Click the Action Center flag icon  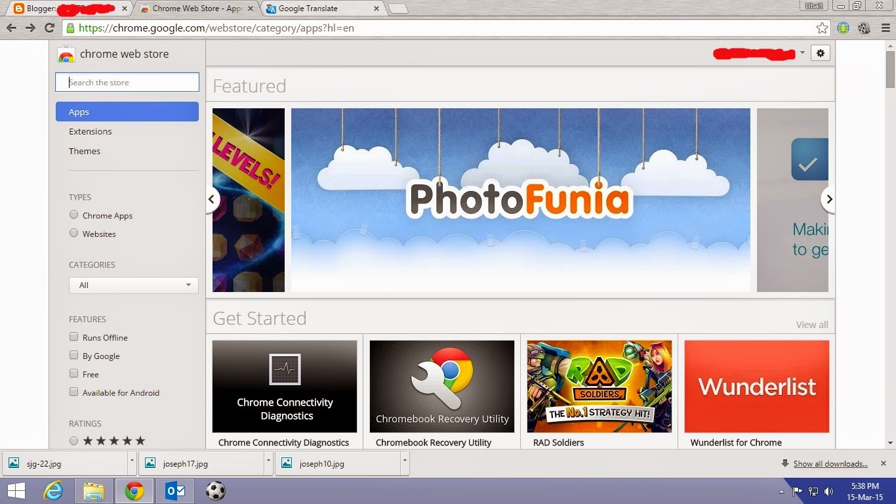tap(798, 491)
